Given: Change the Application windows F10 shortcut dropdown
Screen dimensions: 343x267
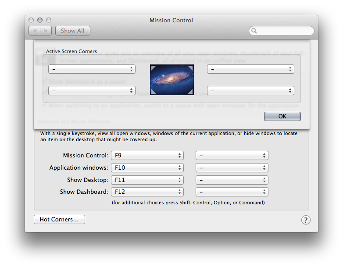Looking at the screenshot, I should 147,168.
